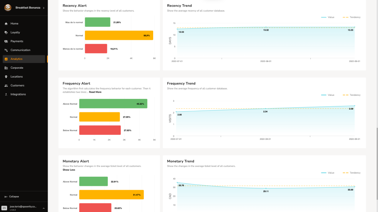This screenshot has width=378, height=212.
Task: Expand the Breakfast Bonanza vendor chevron
Action: (x=44, y=8)
